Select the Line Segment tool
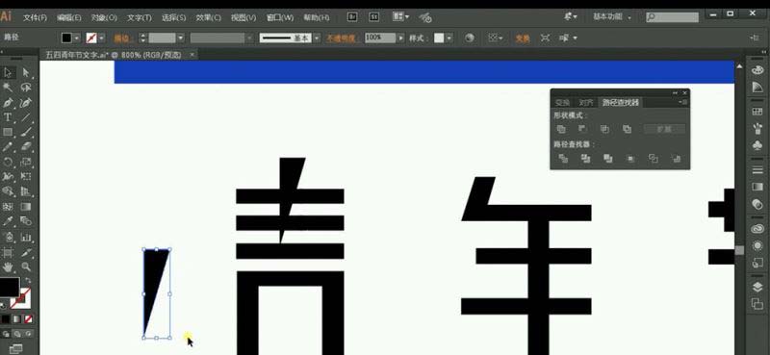Viewport: 770px width, 355px height. tap(26, 116)
